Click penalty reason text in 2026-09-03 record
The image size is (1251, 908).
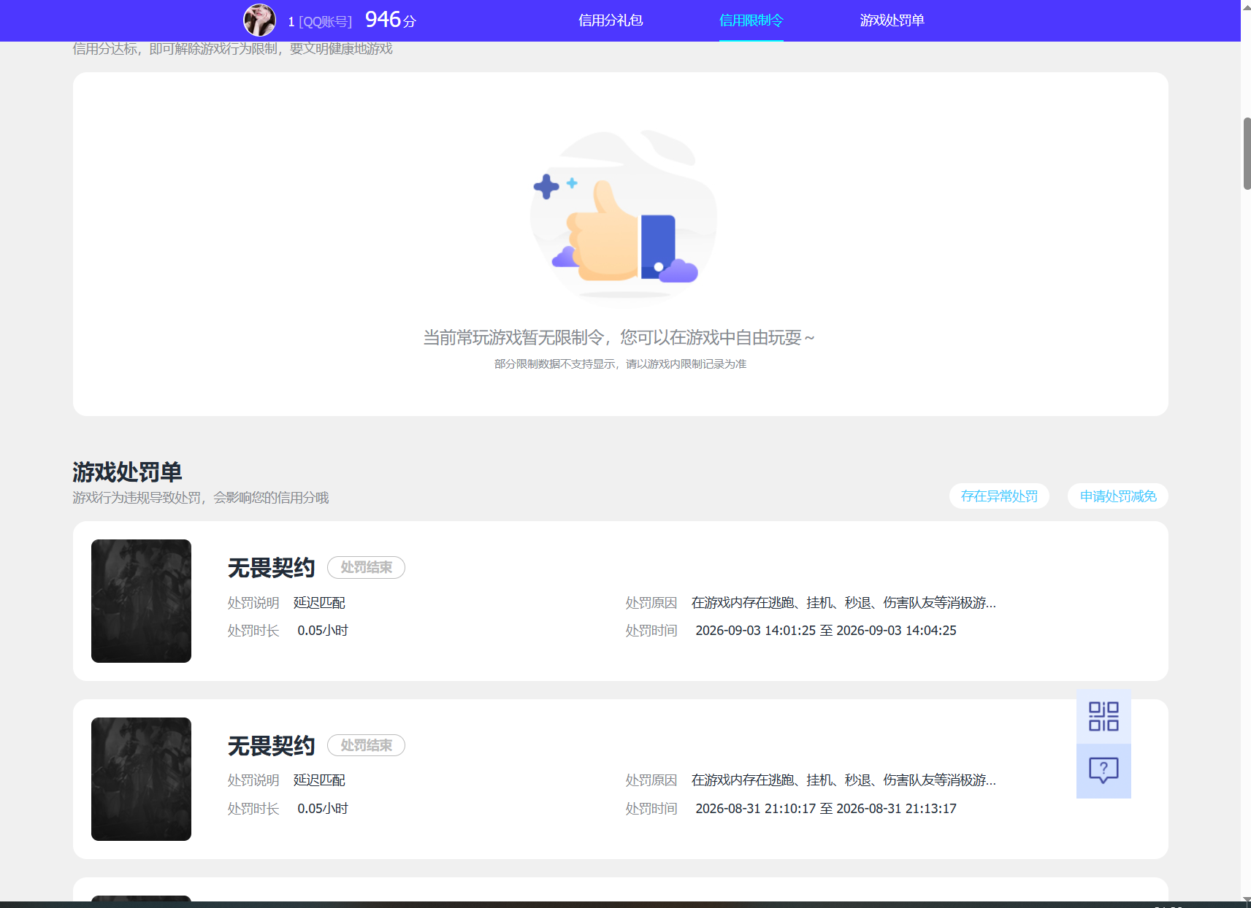843,603
